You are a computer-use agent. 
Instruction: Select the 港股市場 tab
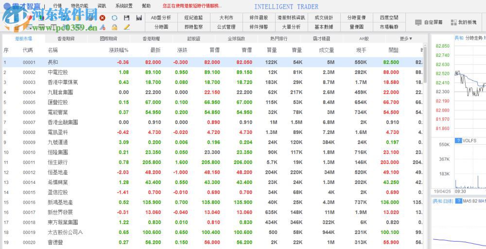23,39
